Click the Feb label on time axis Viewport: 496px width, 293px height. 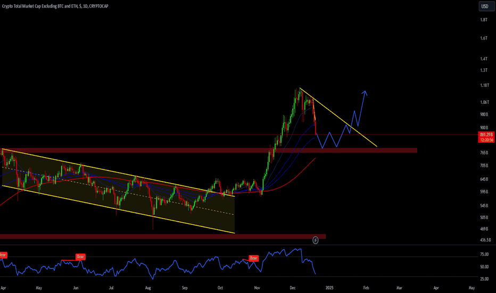coord(366,288)
